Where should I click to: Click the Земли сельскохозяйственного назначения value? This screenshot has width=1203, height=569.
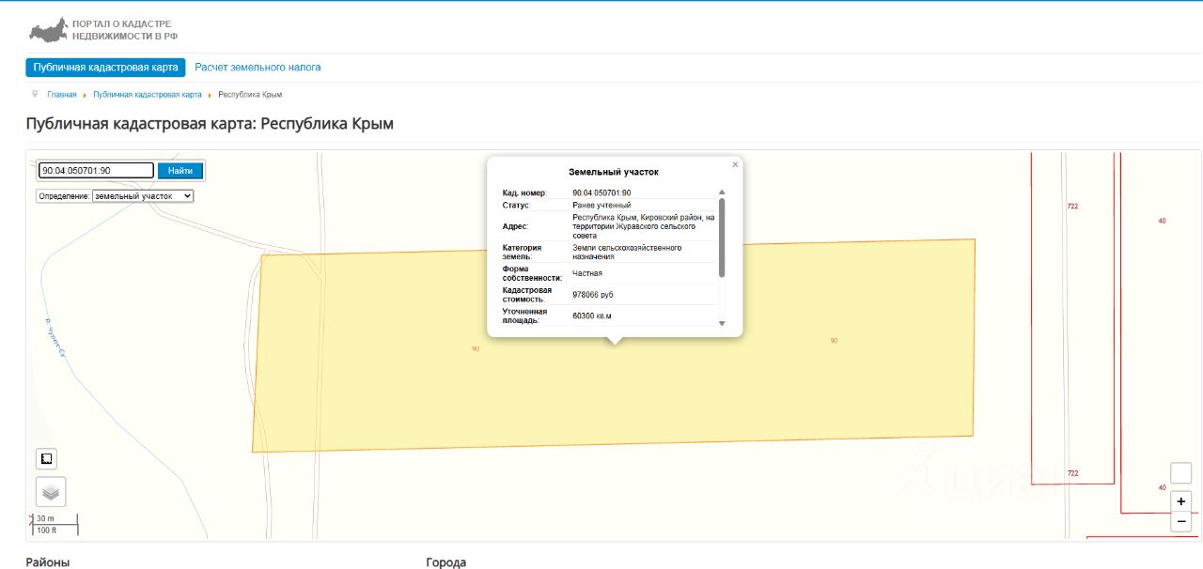[627, 252]
